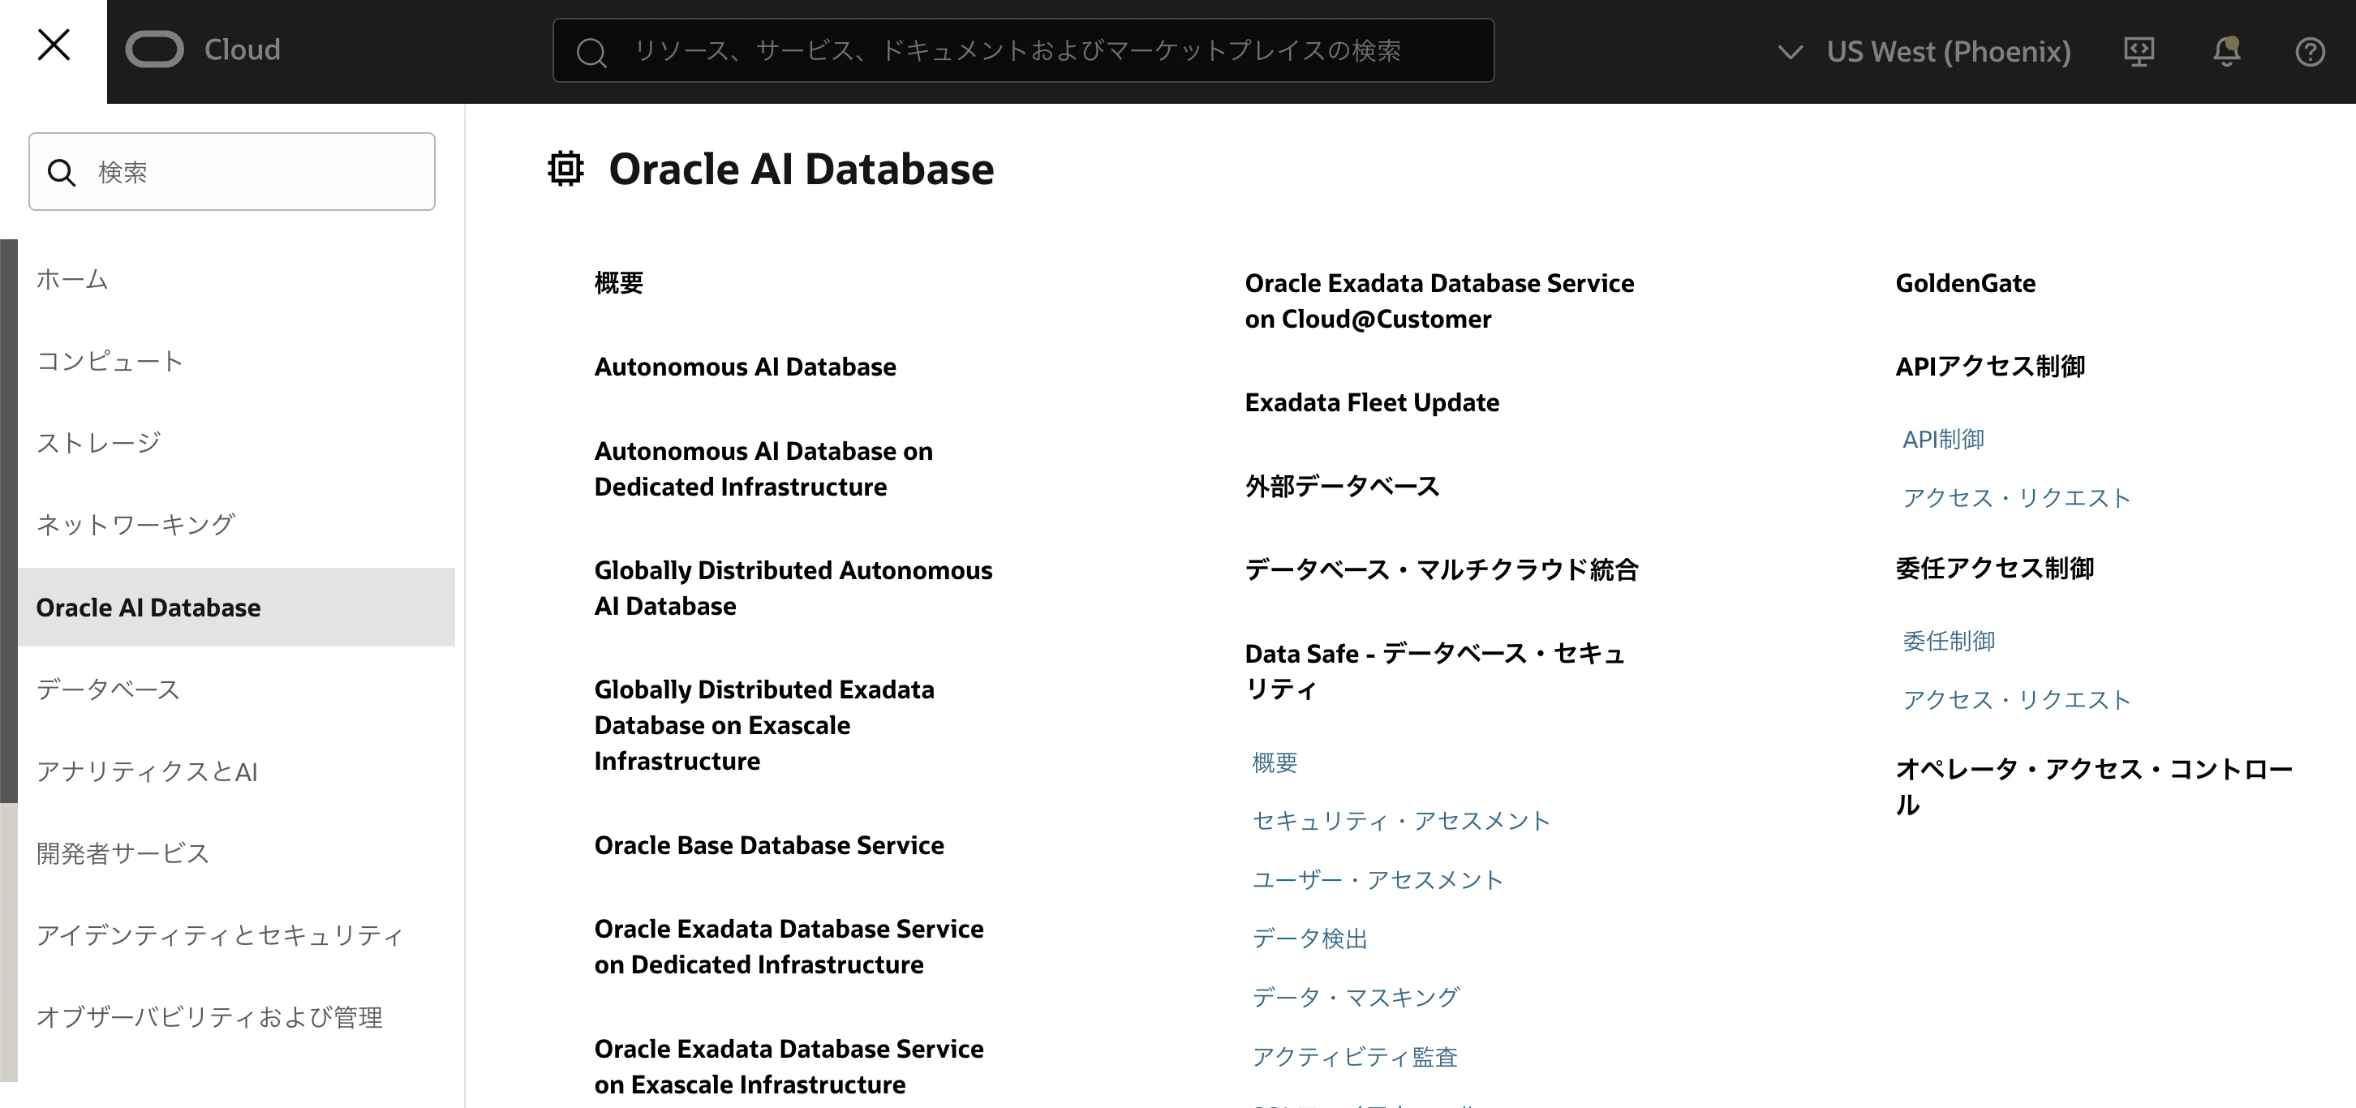The height and width of the screenshot is (1108, 2356).
Task: Open Oracle Base Database Service
Action: pyautogui.click(x=768, y=844)
